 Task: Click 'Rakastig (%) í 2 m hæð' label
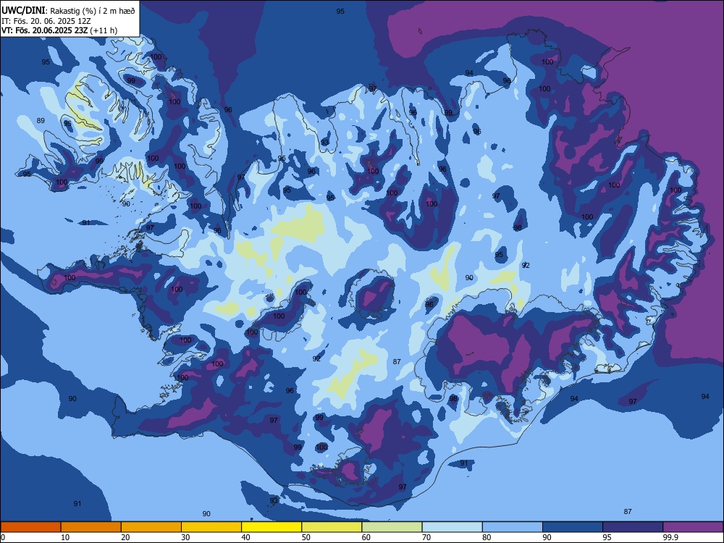(93, 11)
